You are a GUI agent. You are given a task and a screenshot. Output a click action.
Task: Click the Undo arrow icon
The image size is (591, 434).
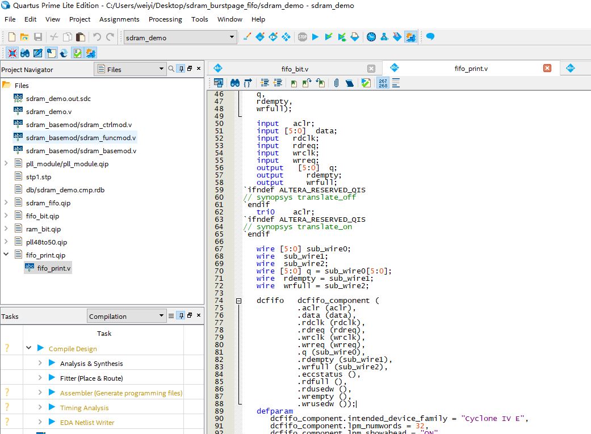tap(97, 37)
